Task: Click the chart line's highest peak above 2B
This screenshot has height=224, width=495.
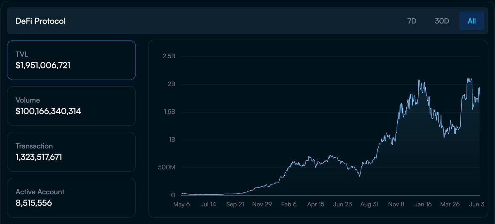Action: click(468, 78)
